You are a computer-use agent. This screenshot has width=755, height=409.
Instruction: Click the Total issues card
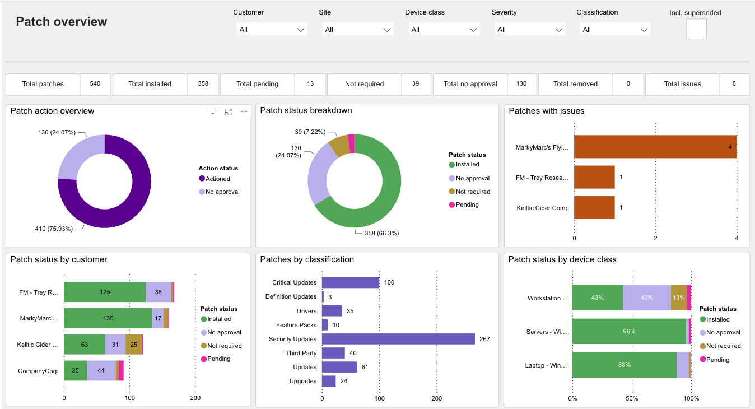coord(697,84)
